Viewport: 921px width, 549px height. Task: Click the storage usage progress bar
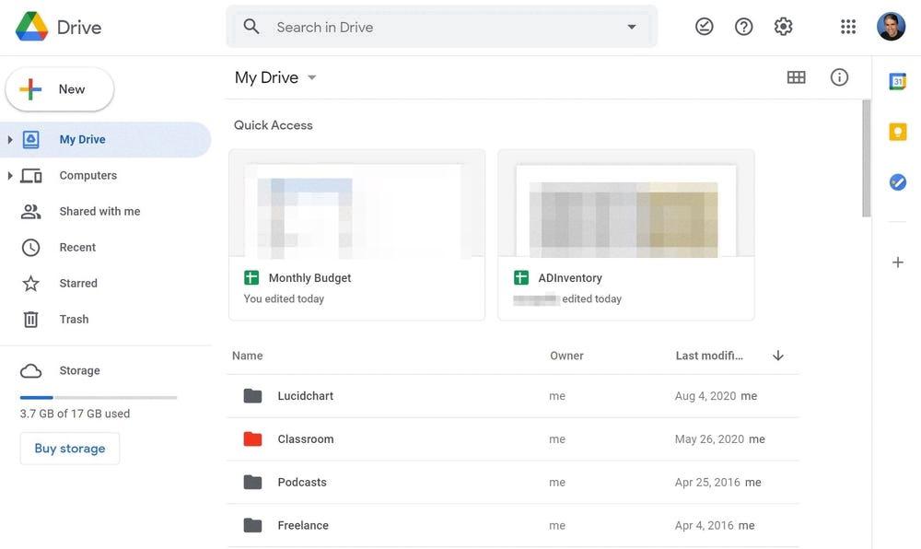(x=99, y=398)
